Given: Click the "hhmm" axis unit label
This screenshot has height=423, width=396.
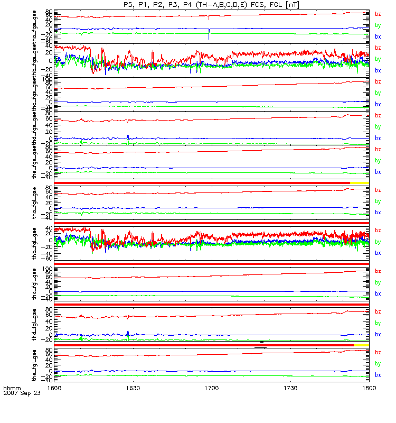Looking at the screenshot, I should tap(12, 389).
